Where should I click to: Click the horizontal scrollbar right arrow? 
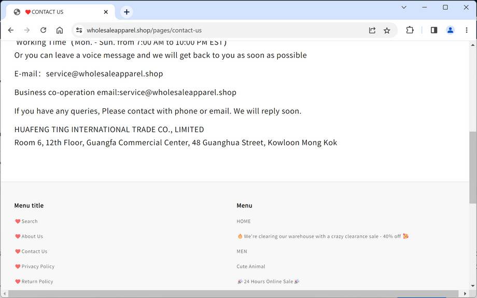click(465, 294)
